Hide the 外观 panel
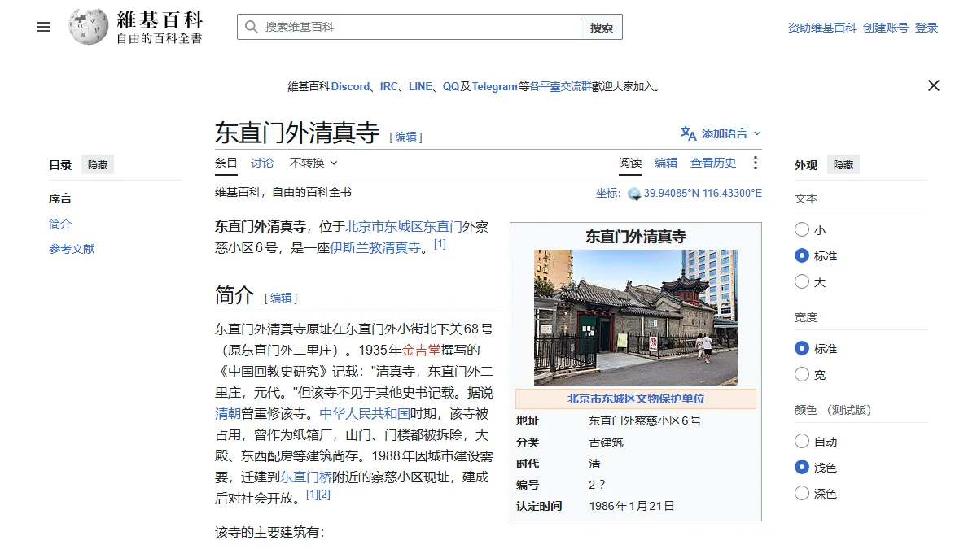The height and width of the screenshot is (549, 977). (x=843, y=165)
